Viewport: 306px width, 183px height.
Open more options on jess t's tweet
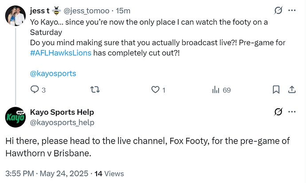pos(292,10)
